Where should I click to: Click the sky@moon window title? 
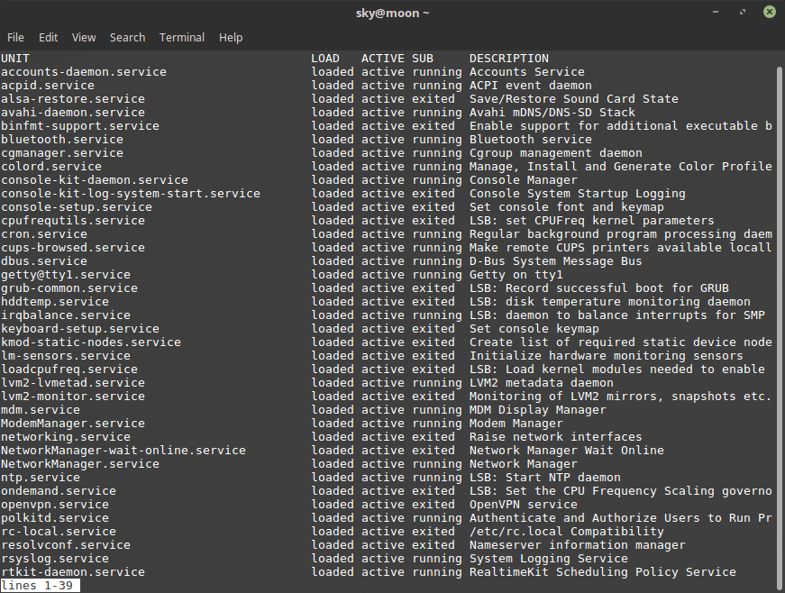pyautogui.click(x=392, y=13)
